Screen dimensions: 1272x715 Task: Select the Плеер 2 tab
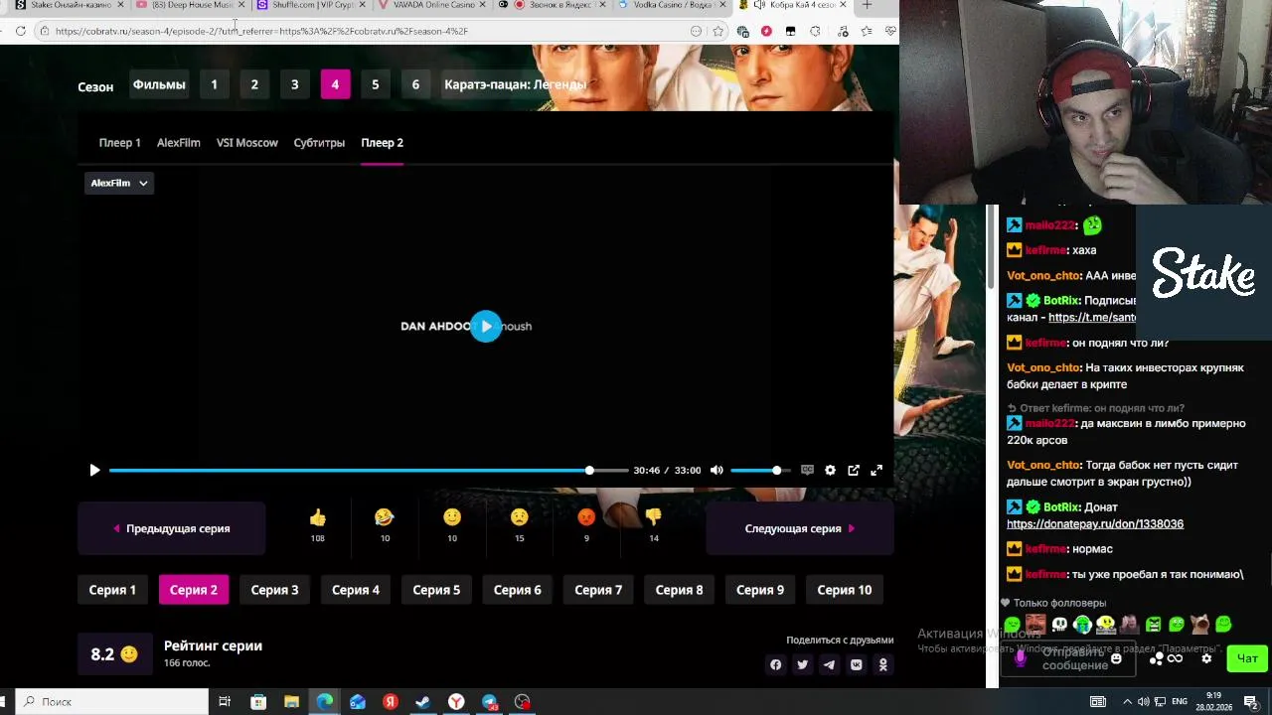[382, 142]
